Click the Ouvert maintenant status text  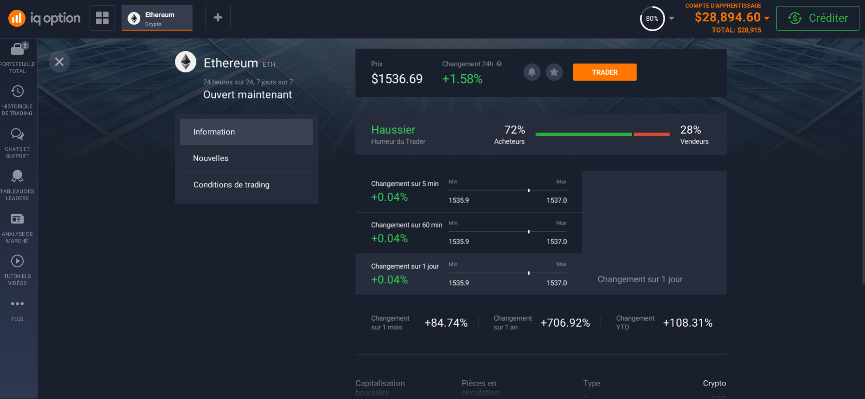(x=248, y=95)
